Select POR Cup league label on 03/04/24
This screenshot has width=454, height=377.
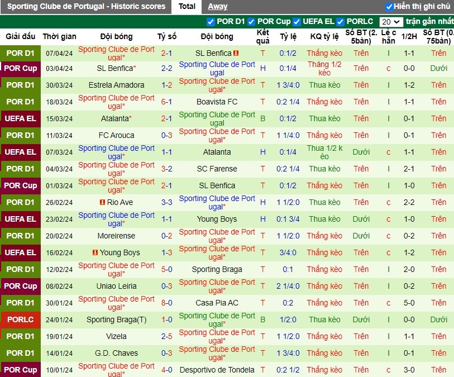click(x=21, y=68)
